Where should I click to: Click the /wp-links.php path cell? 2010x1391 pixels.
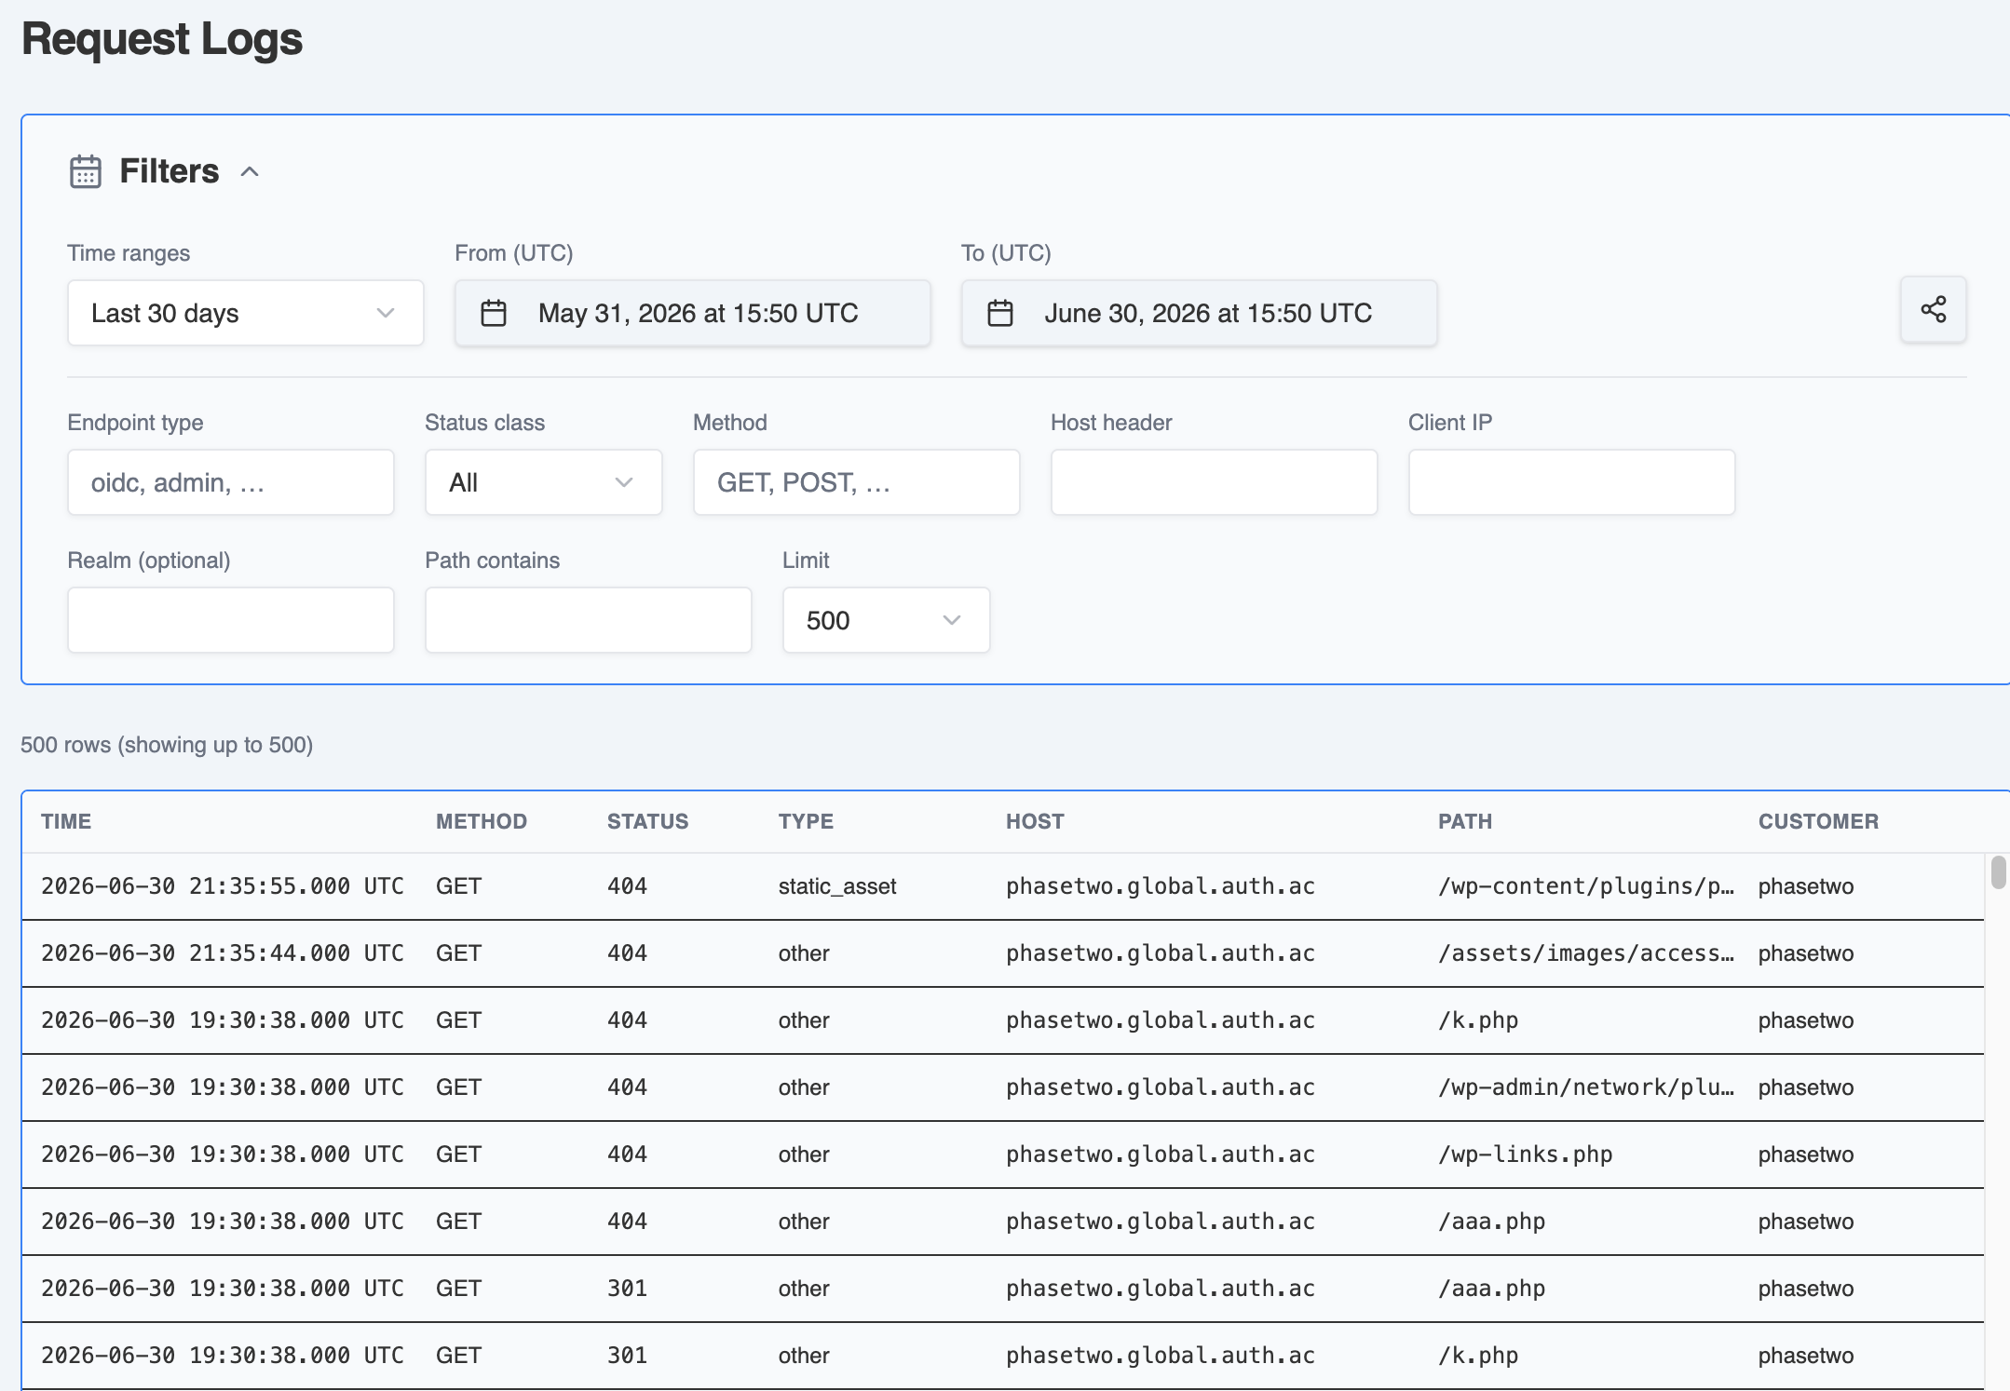[1526, 1155]
